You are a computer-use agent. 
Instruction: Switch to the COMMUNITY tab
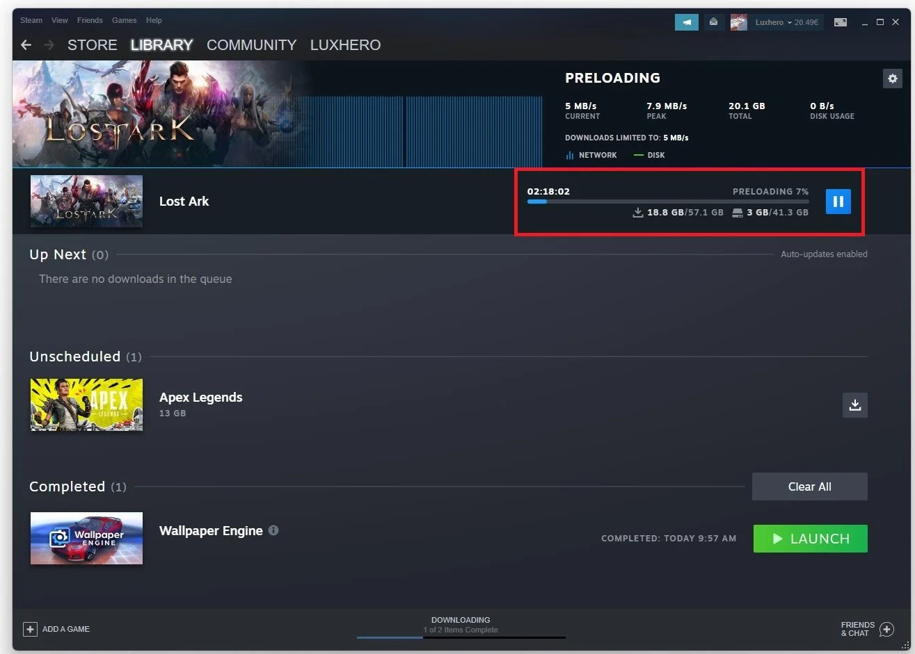click(x=251, y=45)
